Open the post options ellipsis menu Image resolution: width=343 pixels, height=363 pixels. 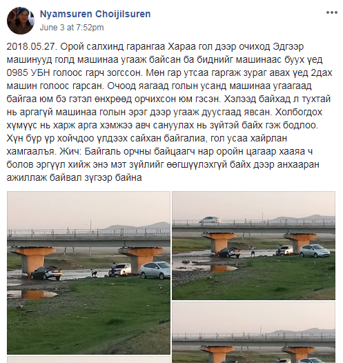click(x=332, y=12)
